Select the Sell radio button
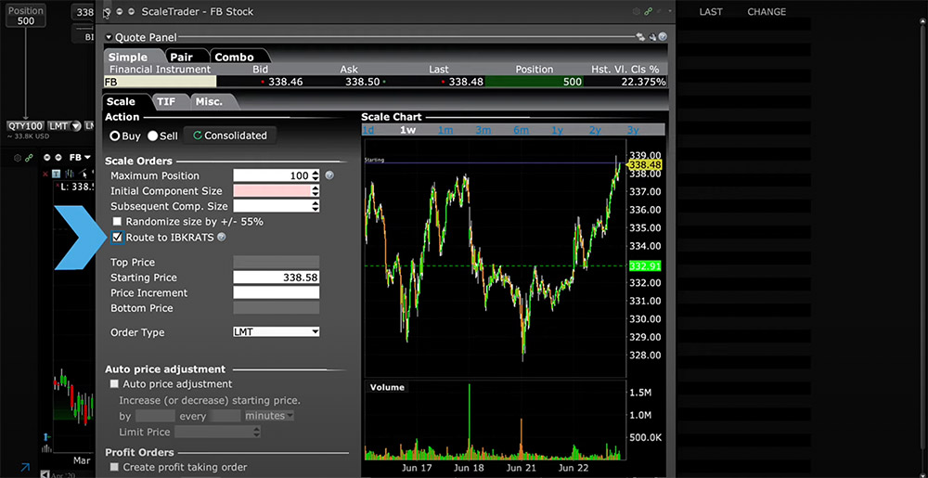 tap(153, 136)
